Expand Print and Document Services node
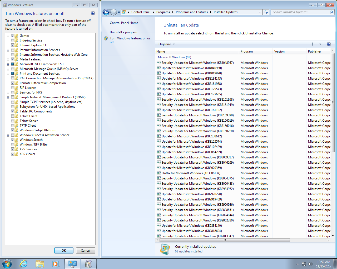The height and width of the screenshot is (269, 337). coord(8,74)
